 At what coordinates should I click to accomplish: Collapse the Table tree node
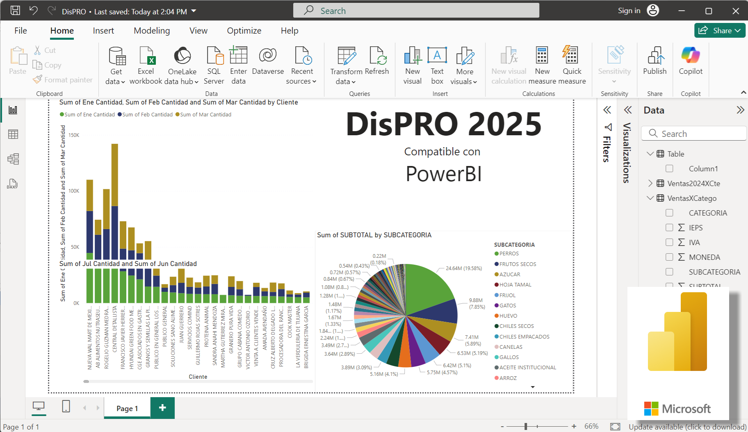[650, 154]
